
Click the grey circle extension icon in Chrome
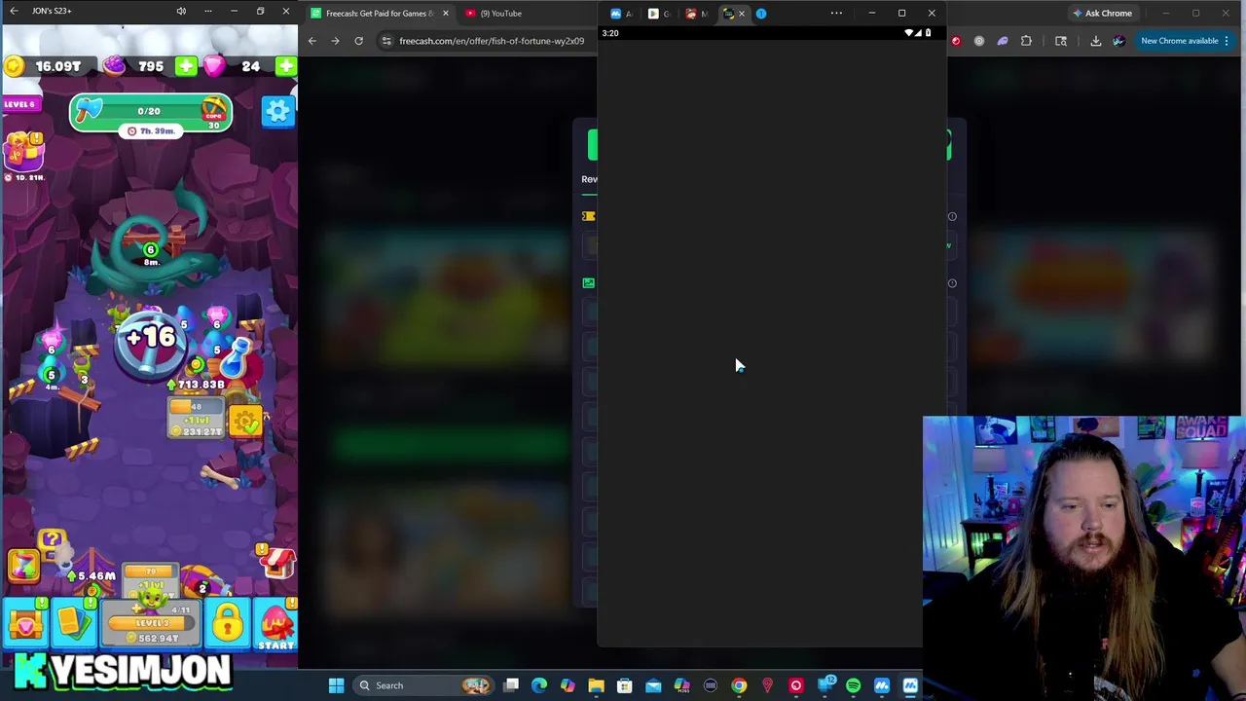click(979, 41)
